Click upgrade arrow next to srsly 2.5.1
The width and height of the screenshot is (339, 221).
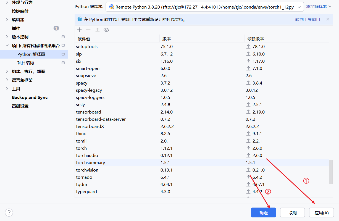tap(248, 105)
